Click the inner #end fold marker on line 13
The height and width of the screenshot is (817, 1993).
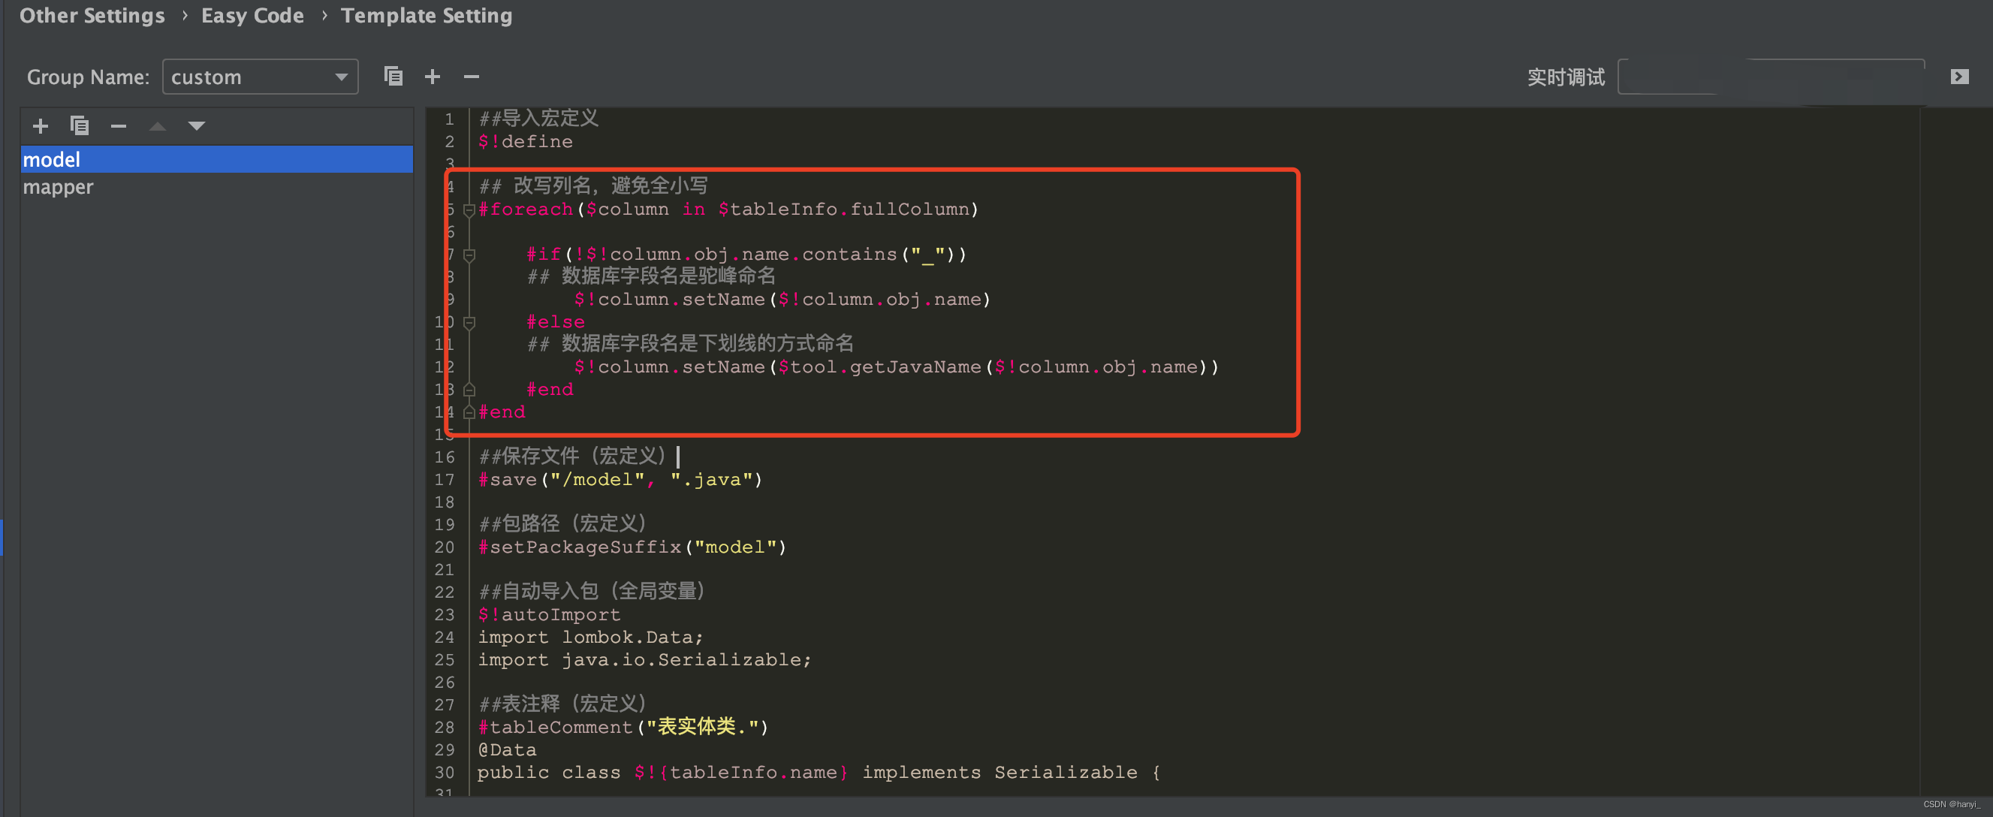click(469, 390)
